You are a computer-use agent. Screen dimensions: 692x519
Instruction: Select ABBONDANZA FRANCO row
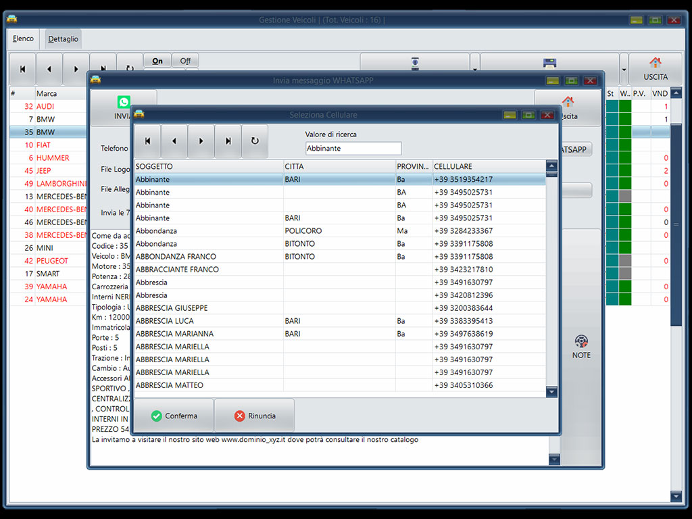coord(340,256)
